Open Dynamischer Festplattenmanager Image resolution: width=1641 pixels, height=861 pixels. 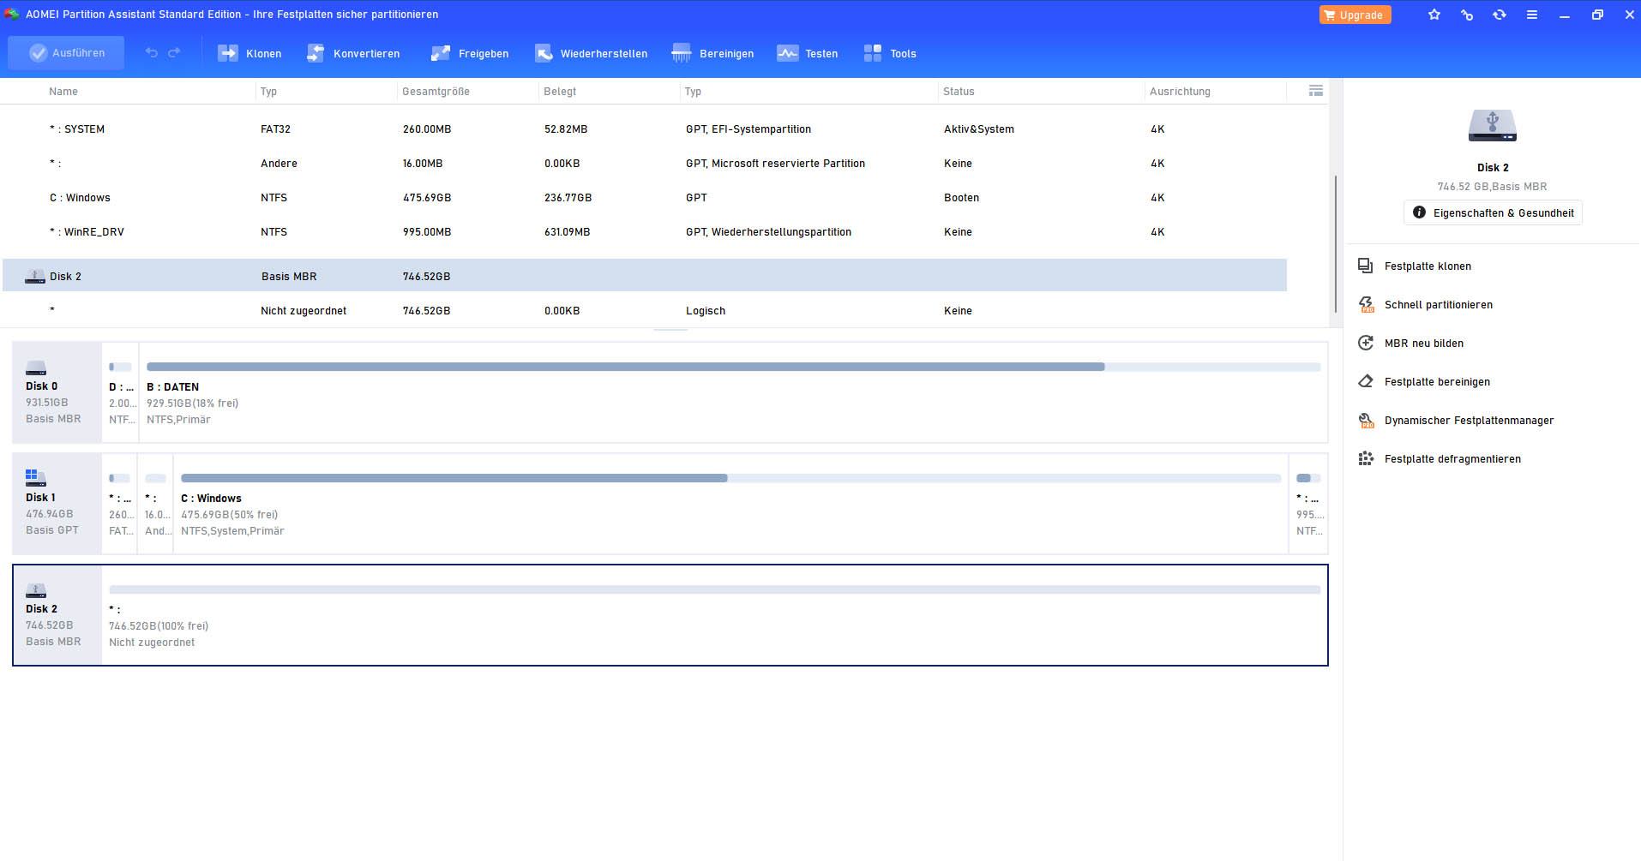click(1469, 421)
